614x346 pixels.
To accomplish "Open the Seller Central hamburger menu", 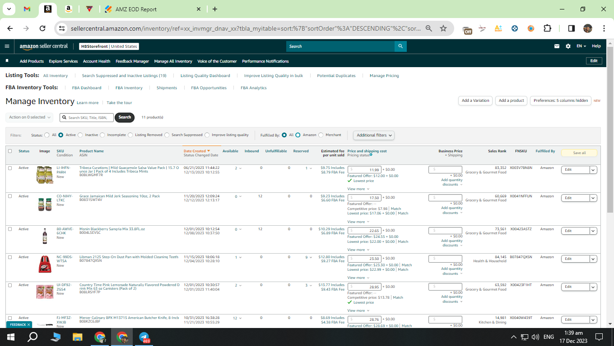I will (7, 46).
